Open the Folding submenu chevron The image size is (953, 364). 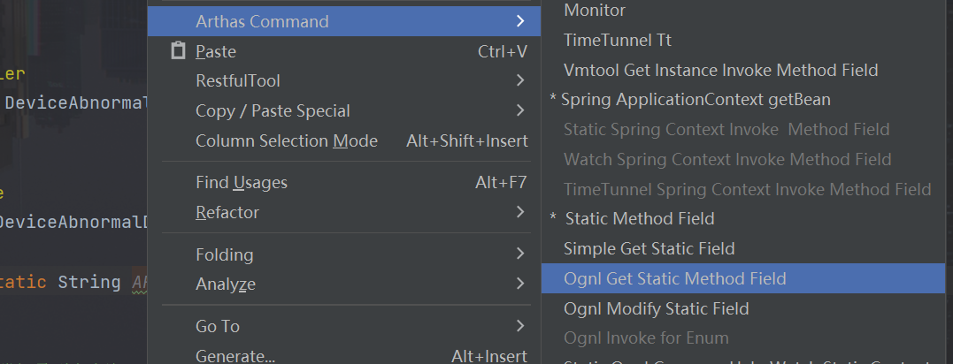click(519, 254)
